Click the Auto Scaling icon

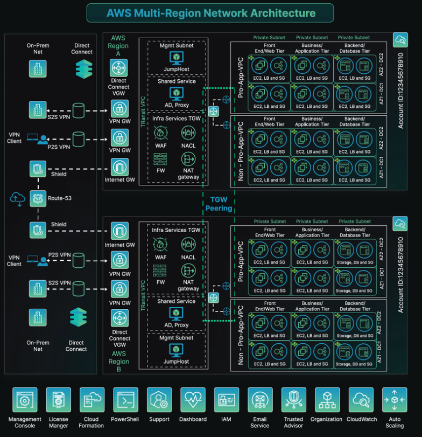tap(395, 400)
